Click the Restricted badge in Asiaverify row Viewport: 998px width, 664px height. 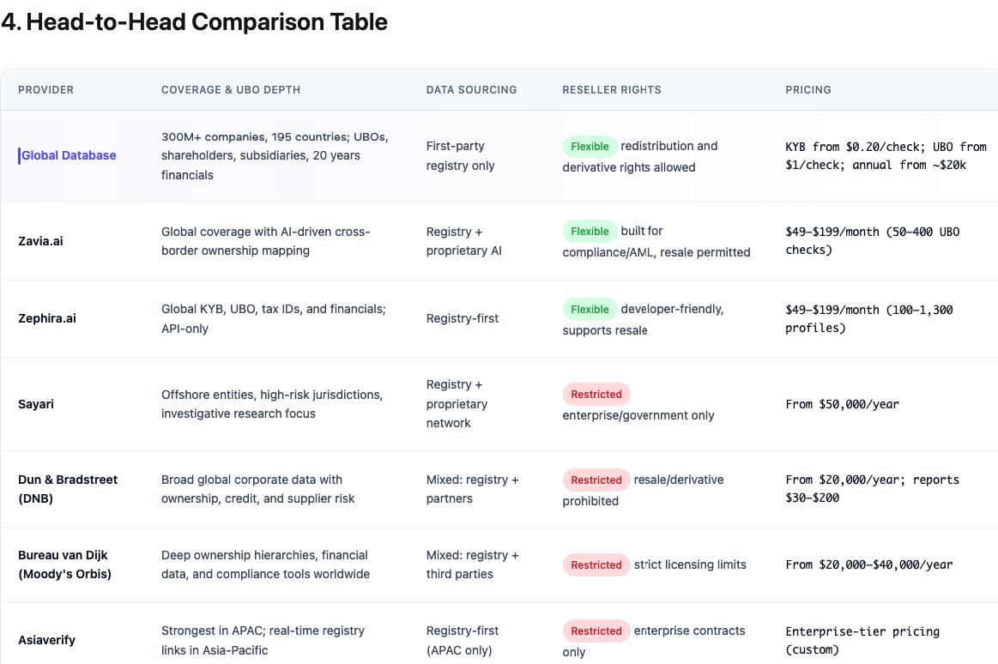[596, 631]
